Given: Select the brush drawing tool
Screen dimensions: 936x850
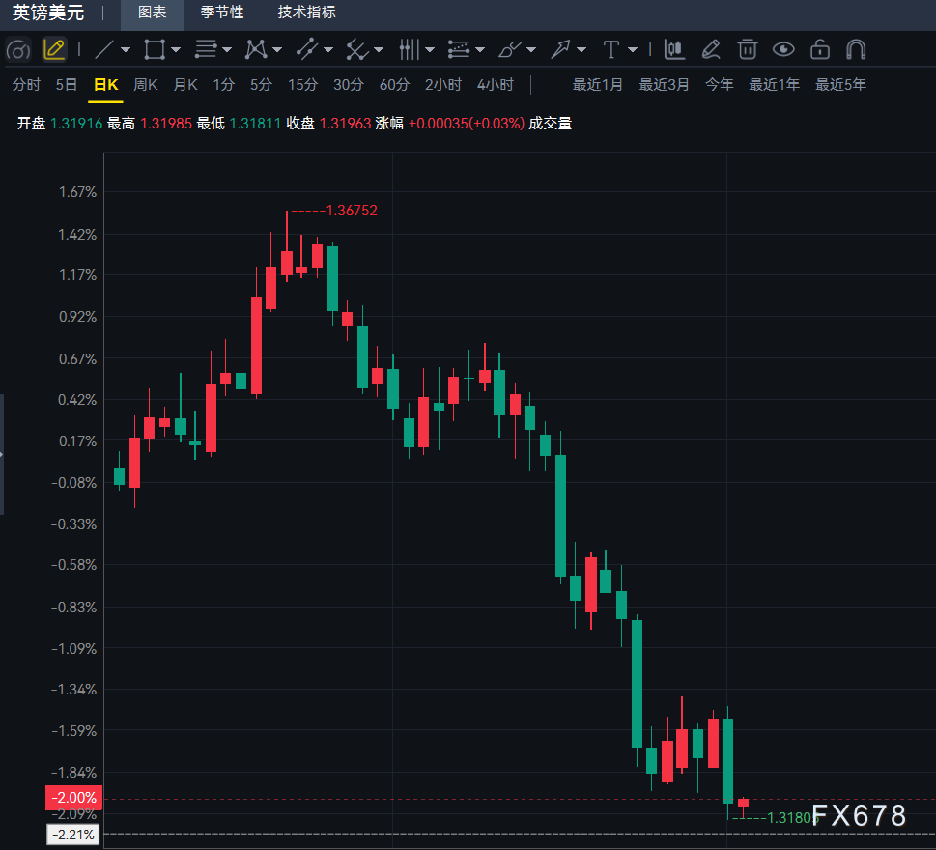Looking at the screenshot, I should click(510, 49).
